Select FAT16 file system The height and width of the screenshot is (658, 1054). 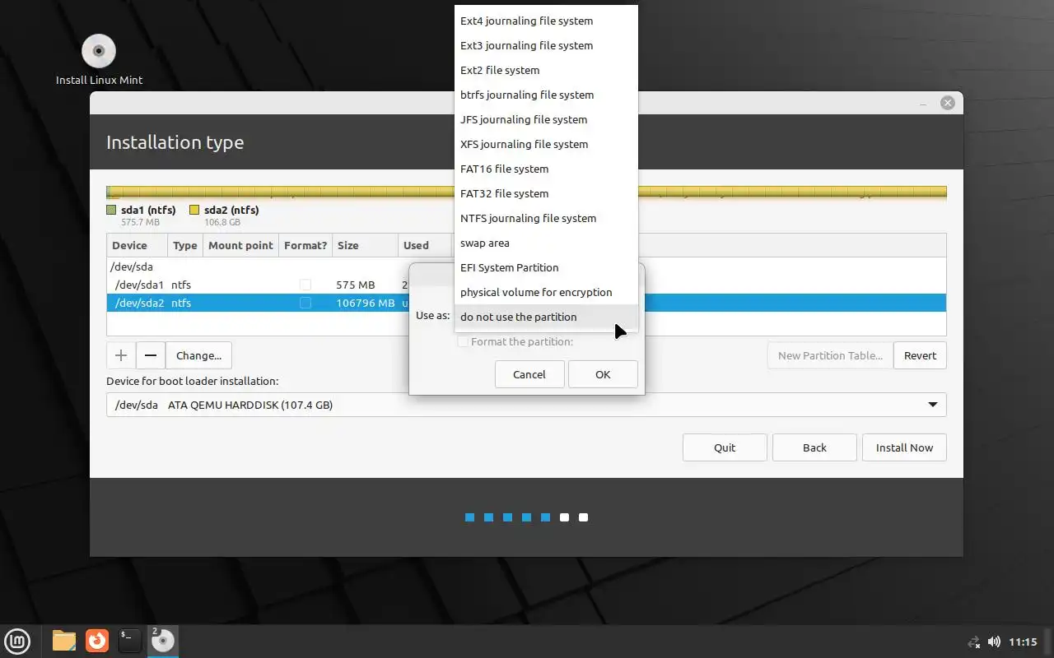546,169
